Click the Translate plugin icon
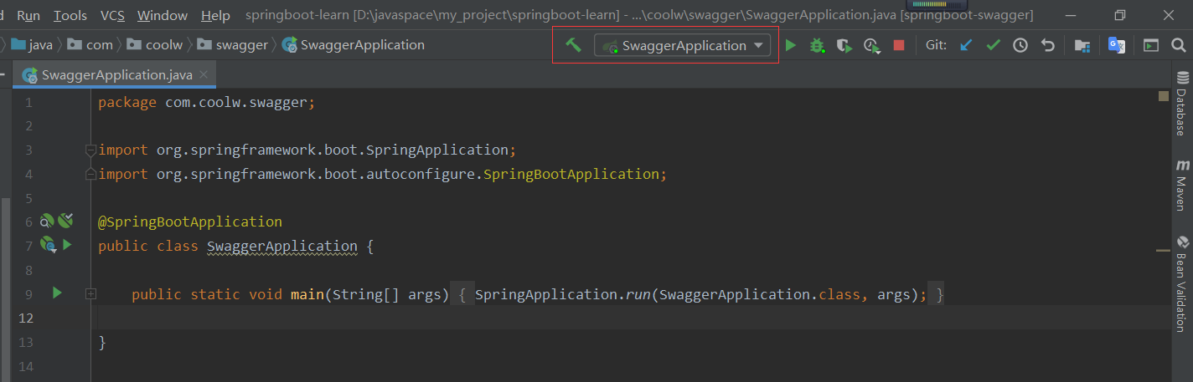Viewport: 1193px width, 382px height. point(1117,45)
